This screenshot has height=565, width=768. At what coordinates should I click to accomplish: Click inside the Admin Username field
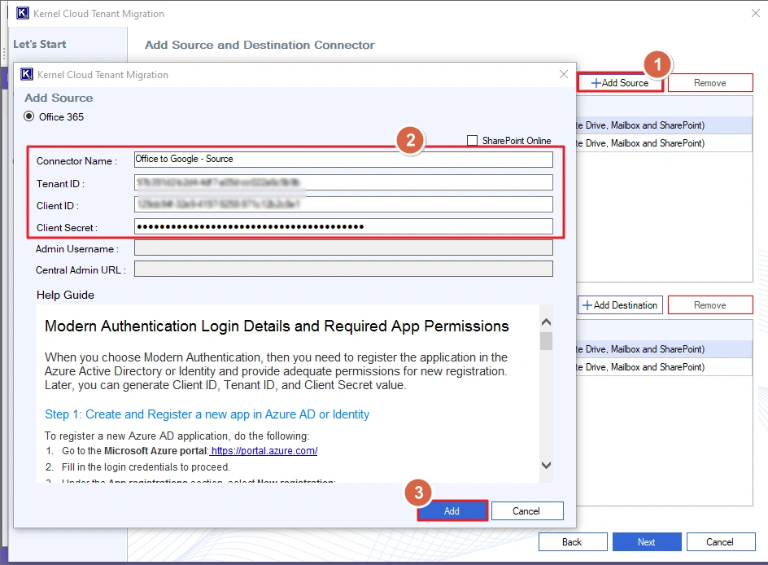click(343, 247)
